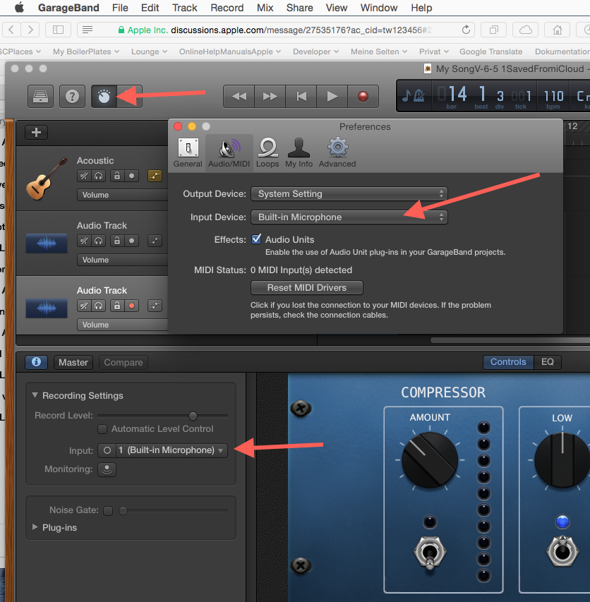590x602 pixels.
Task: Open the Mix menu
Action: (x=265, y=8)
